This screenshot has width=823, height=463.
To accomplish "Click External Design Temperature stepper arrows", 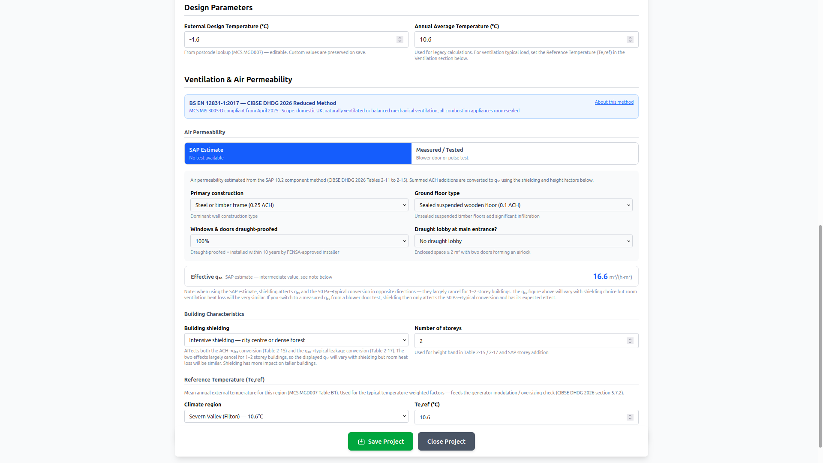I will 400,39.
